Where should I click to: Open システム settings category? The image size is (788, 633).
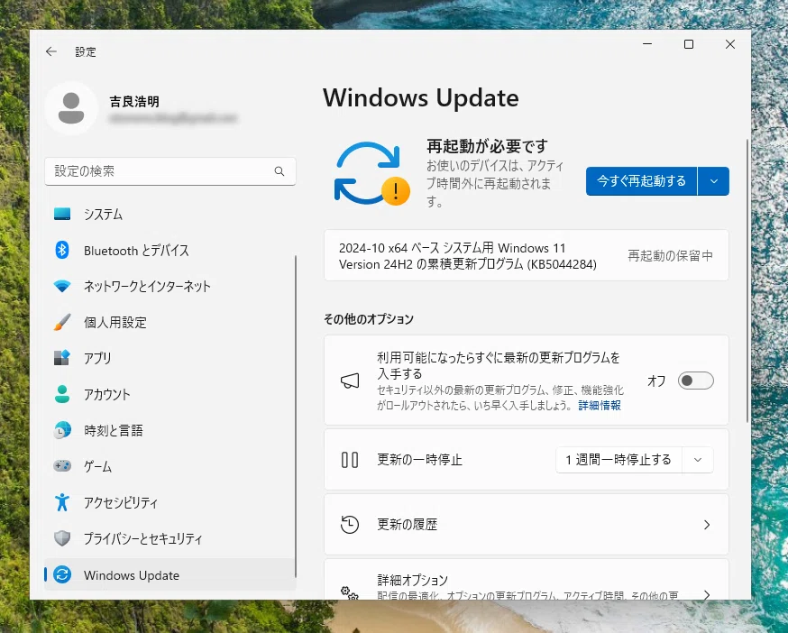[x=170, y=215]
